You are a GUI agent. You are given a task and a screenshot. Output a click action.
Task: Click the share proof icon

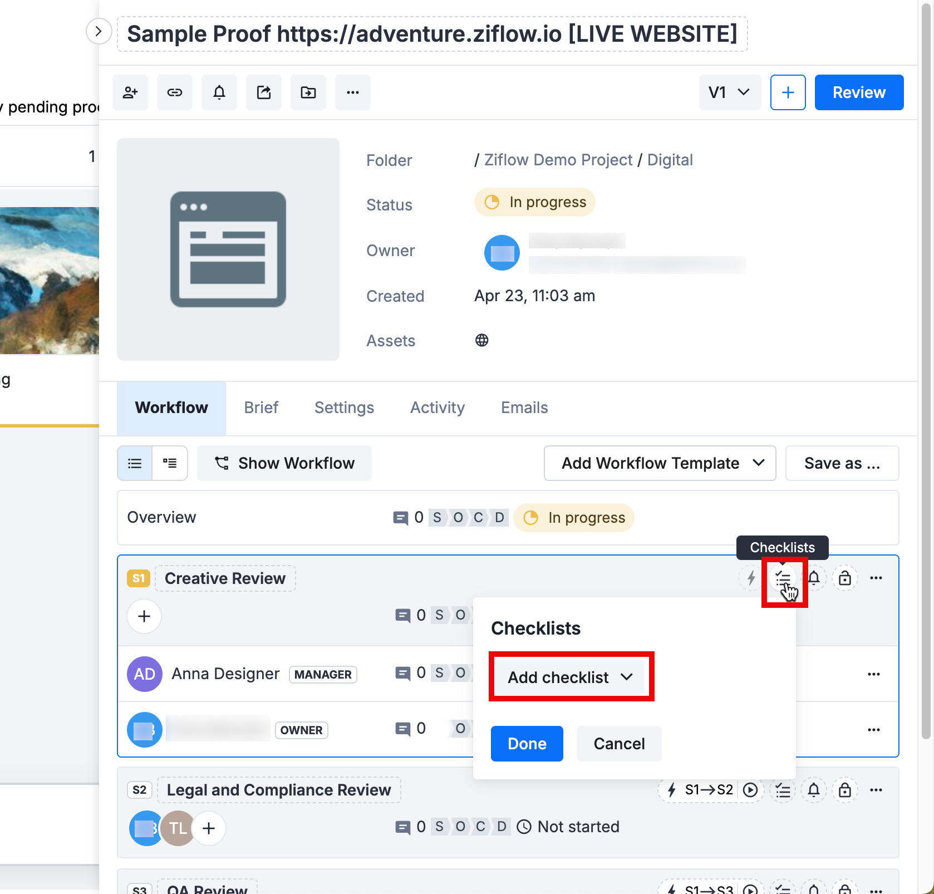point(264,92)
